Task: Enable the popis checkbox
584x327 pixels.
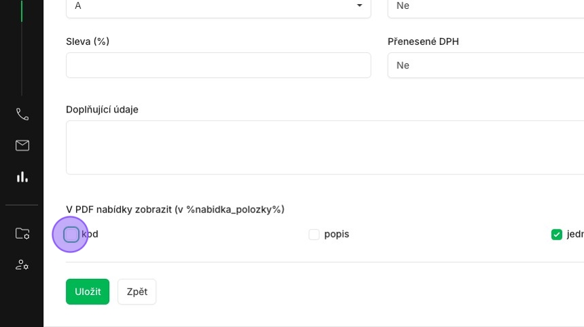Action: coord(314,234)
